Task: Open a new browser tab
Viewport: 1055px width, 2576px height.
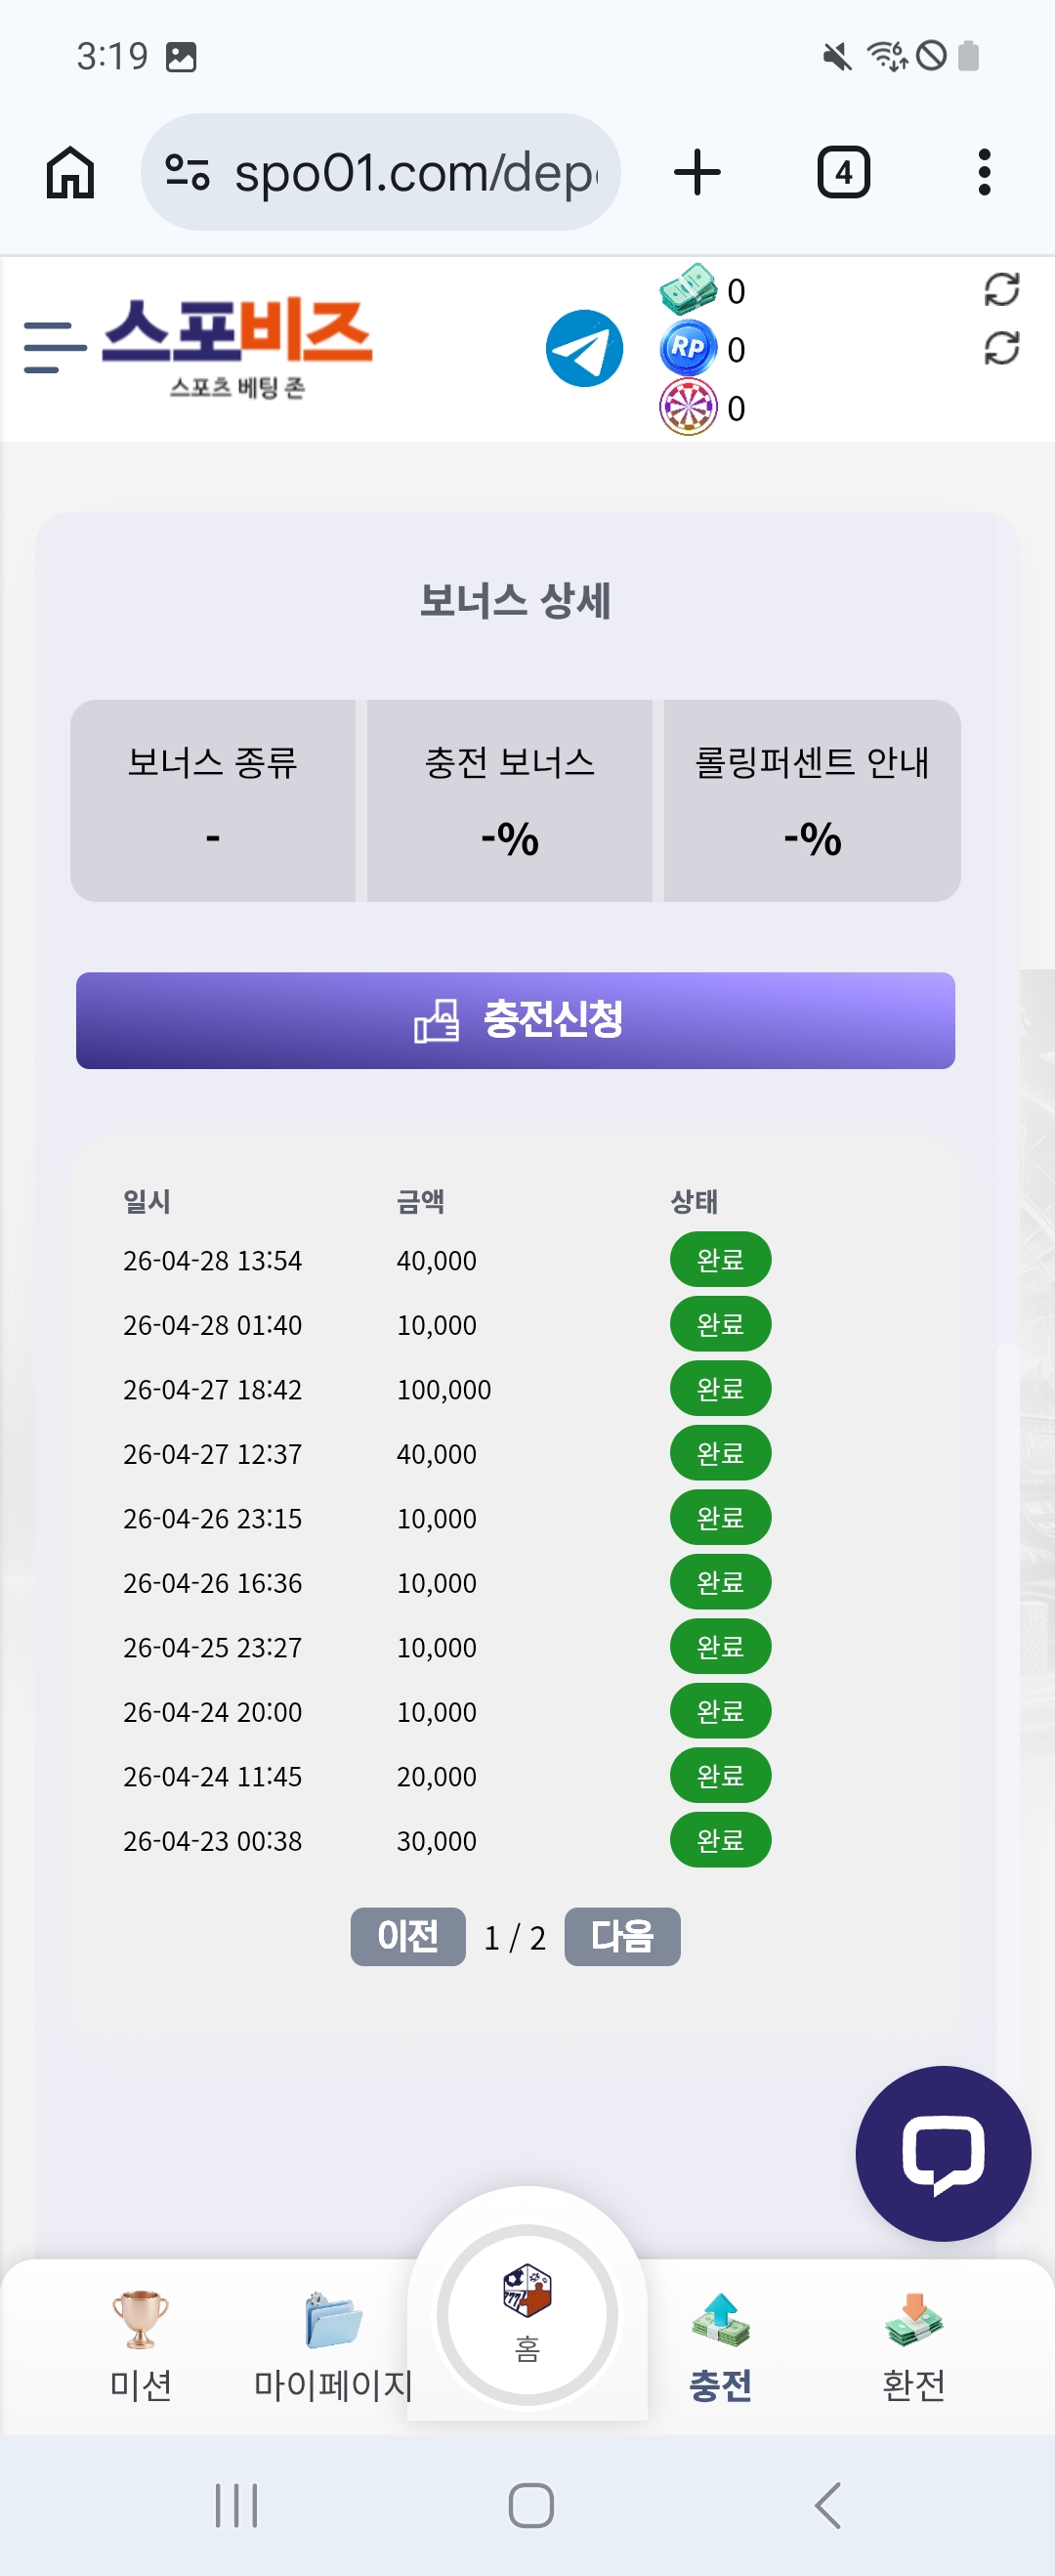Action: coord(697,172)
